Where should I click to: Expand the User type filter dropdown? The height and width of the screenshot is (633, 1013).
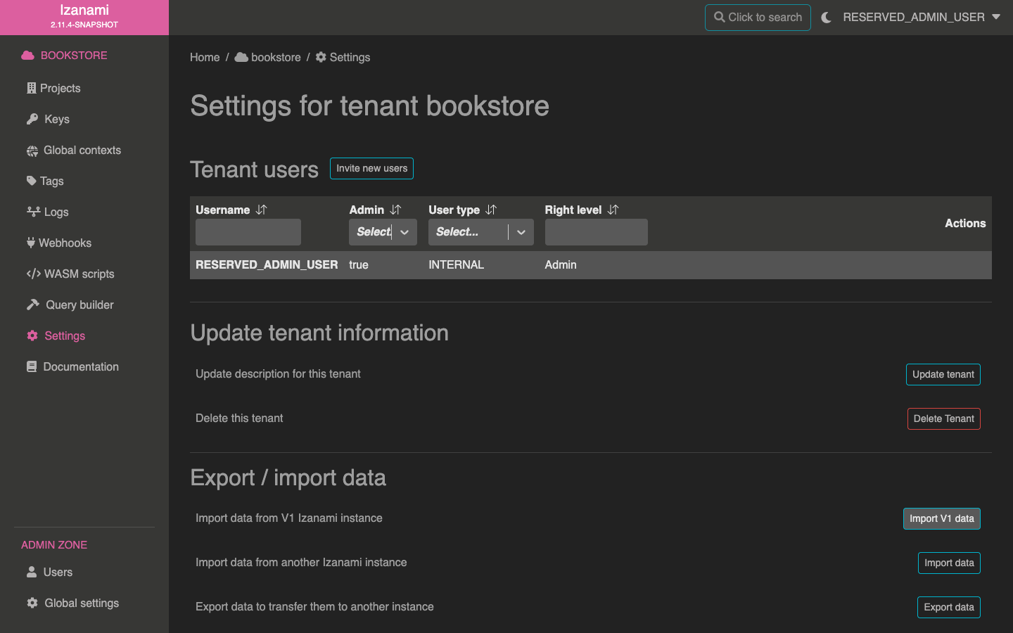coord(521,232)
